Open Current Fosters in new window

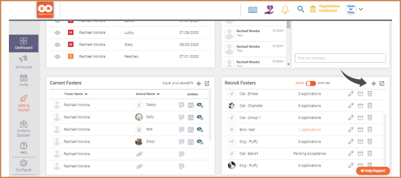[207, 83]
